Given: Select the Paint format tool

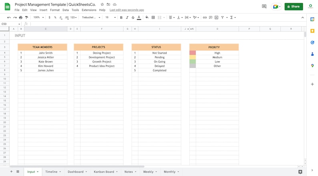Looking at the screenshot, I should pyautogui.click(x=26, y=18).
